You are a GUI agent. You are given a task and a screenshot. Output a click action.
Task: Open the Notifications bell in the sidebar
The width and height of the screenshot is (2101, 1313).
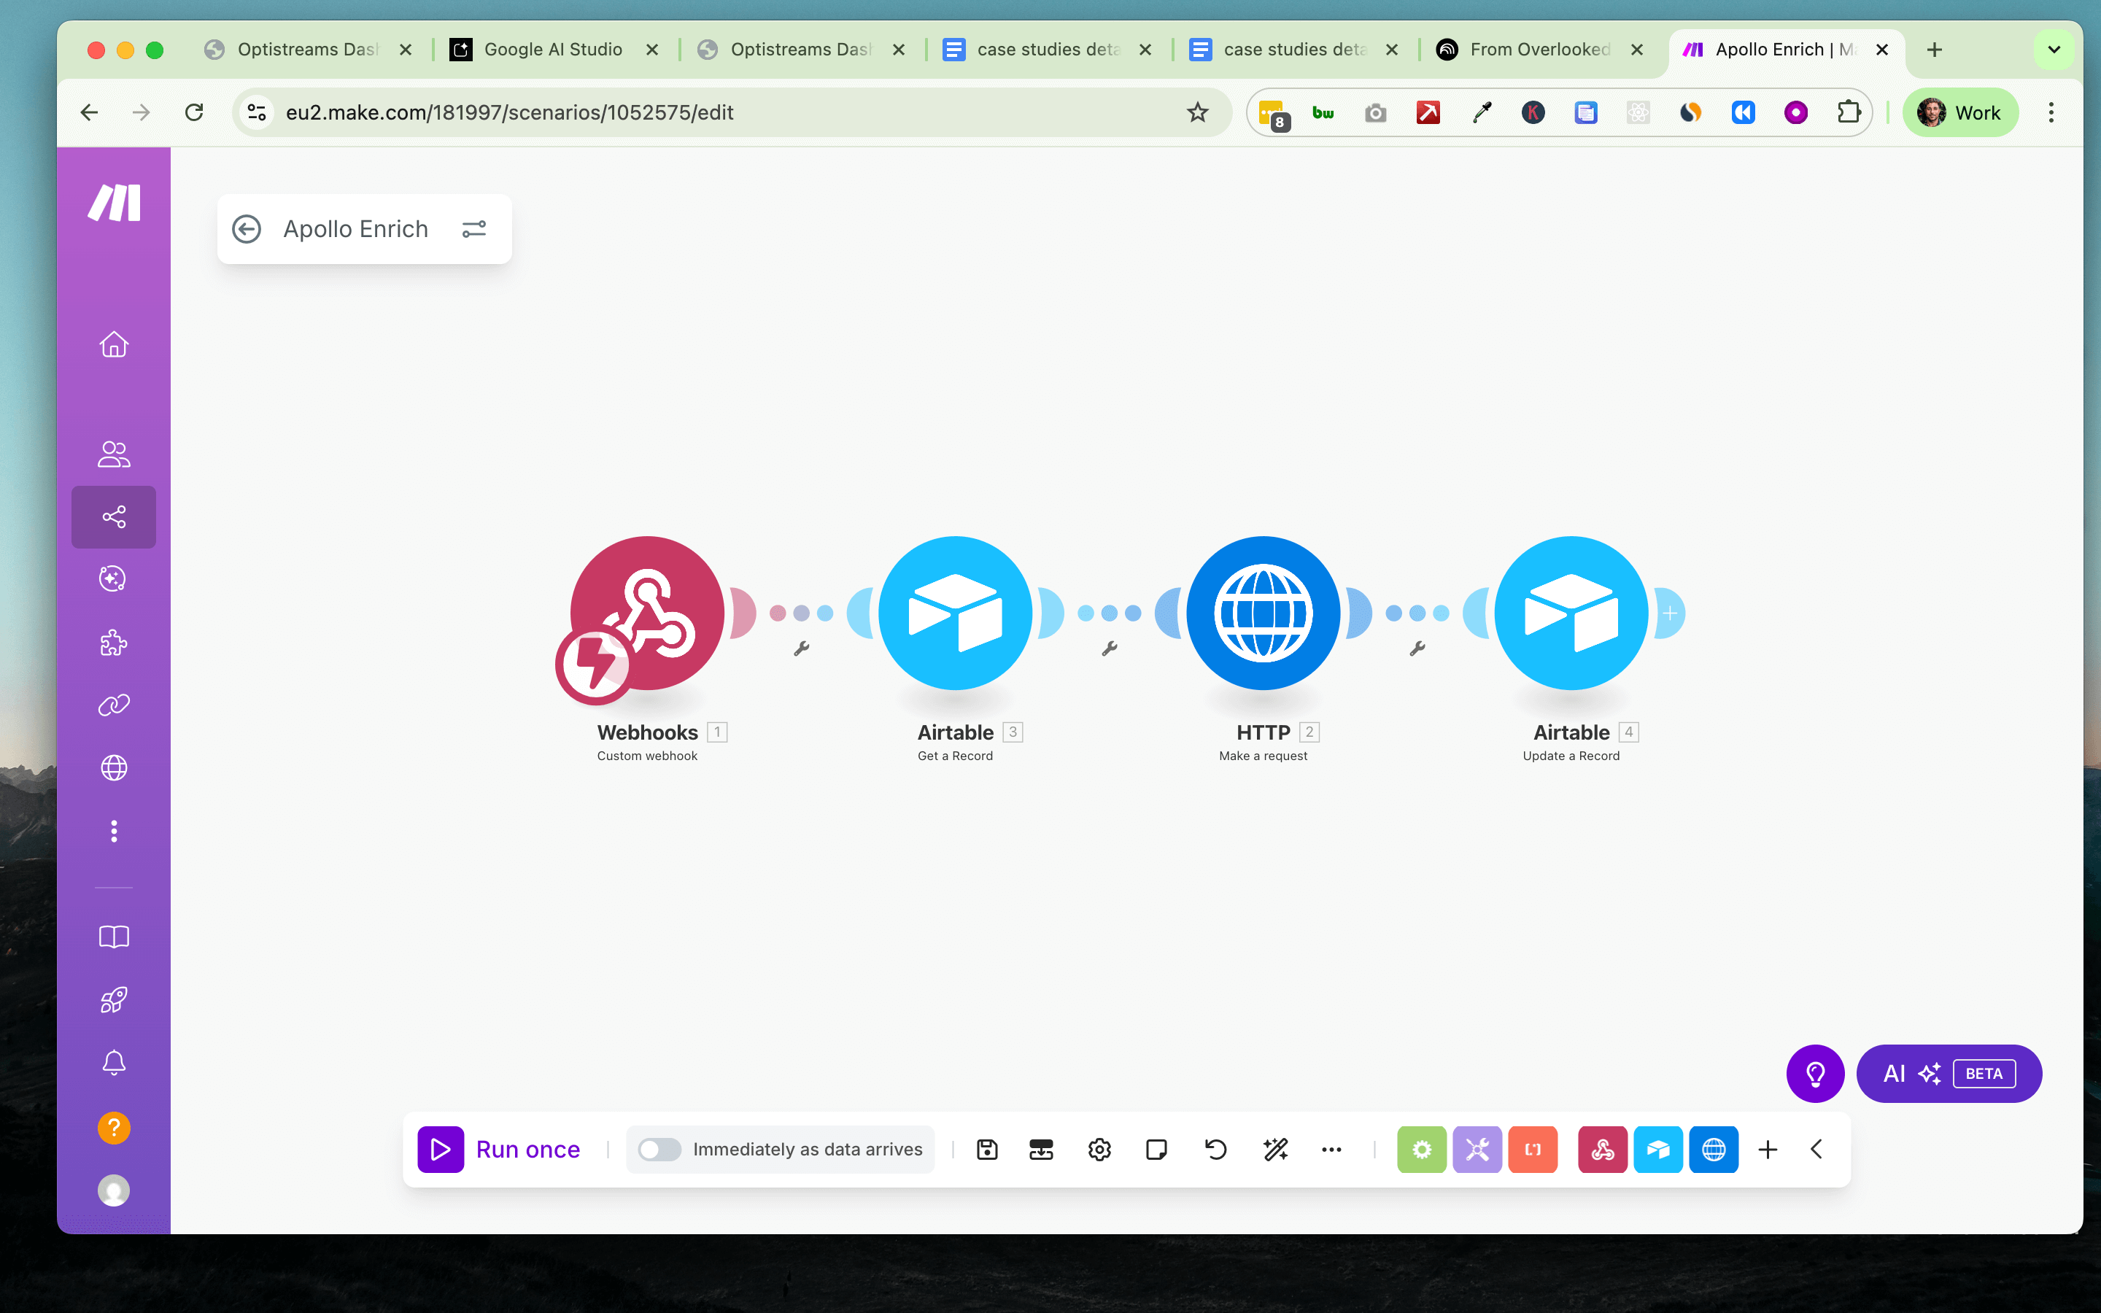click(x=114, y=1063)
